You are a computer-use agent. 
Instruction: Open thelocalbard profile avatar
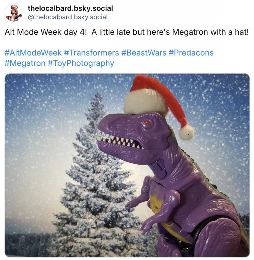point(14,13)
